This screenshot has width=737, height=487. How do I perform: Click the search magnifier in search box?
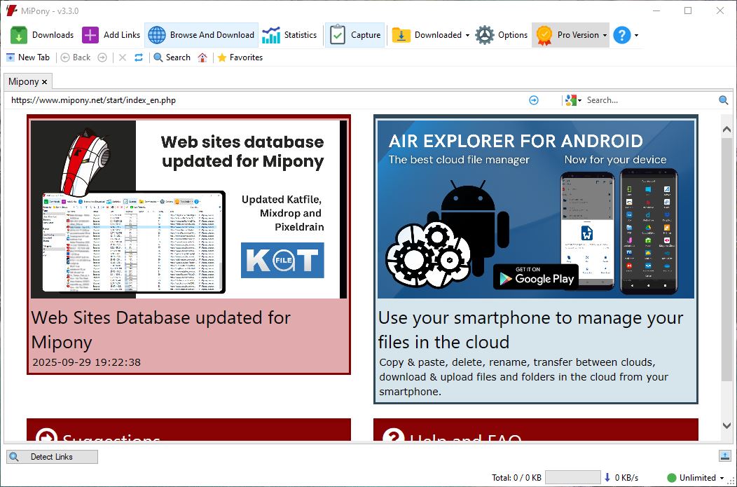point(724,100)
